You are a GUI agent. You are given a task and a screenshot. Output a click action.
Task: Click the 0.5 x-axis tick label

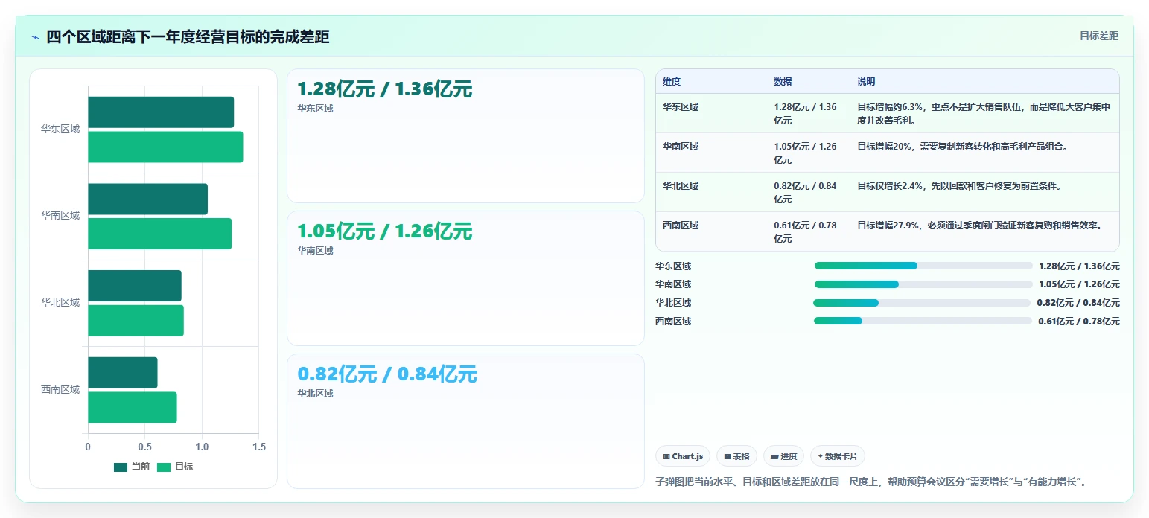[144, 447]
